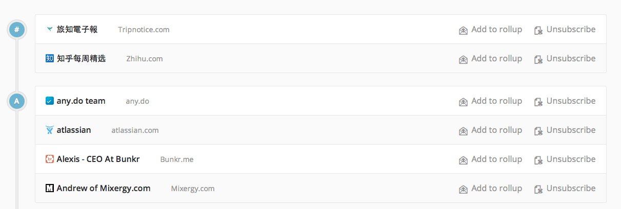Open the Andrew of Mixergy.com subscription row
Screen dimensions: 621x209
(x=320, y=189)
